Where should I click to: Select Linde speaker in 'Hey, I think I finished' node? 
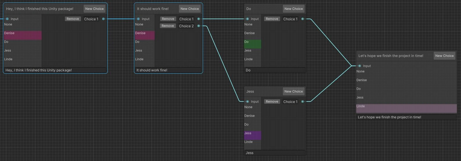[x=23, y=61]
